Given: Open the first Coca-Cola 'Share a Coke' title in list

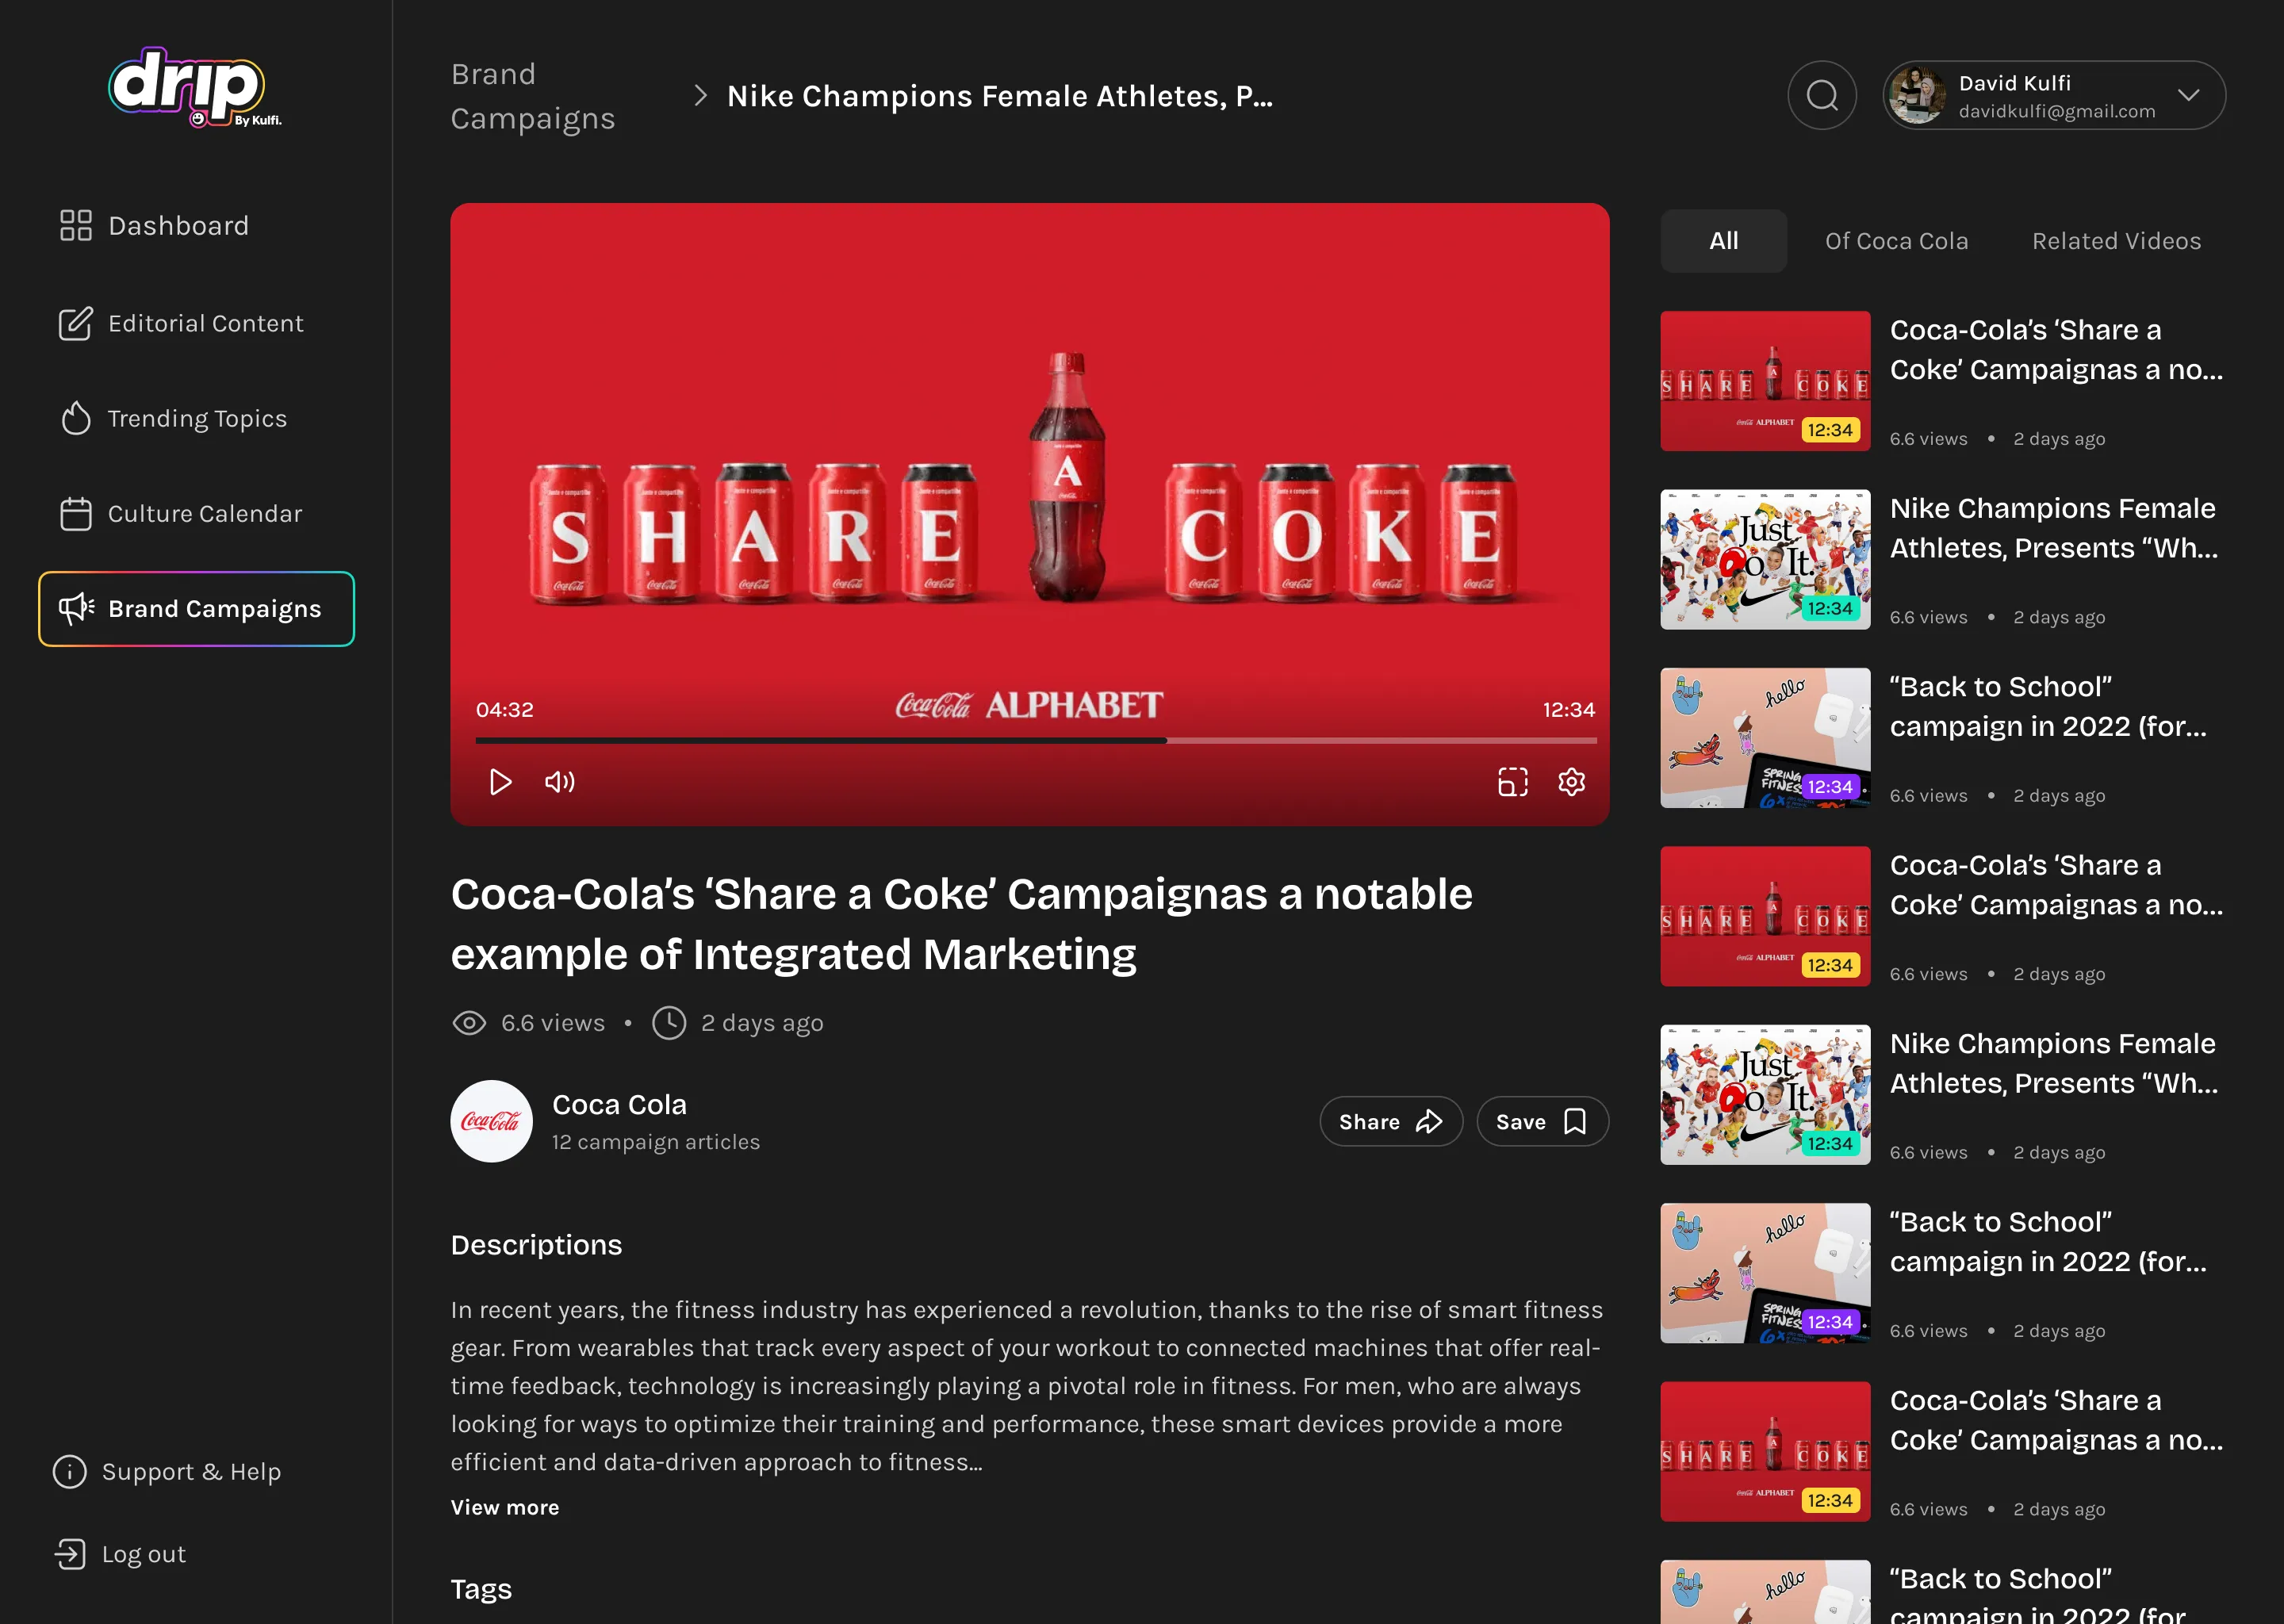Looking at the screenshot, I should (2057, 350).
